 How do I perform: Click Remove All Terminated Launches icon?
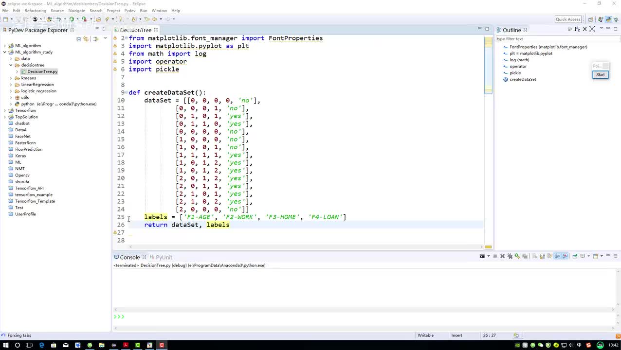(x=510, y=256)
